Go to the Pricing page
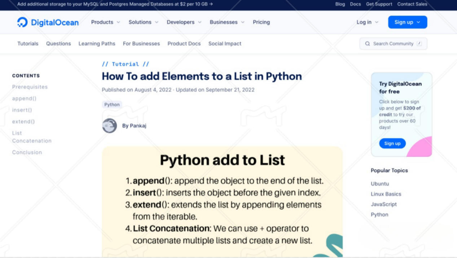The height and width of the screenshot is (258, 457). (261, 22)
